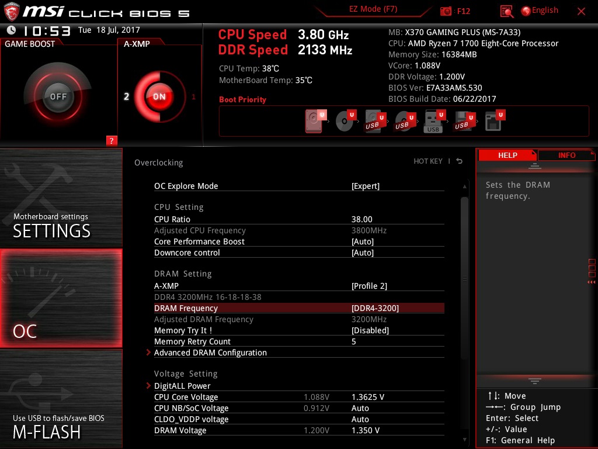
Task: Toggle the GAME BOOST OFF knob
Action: 58,96
